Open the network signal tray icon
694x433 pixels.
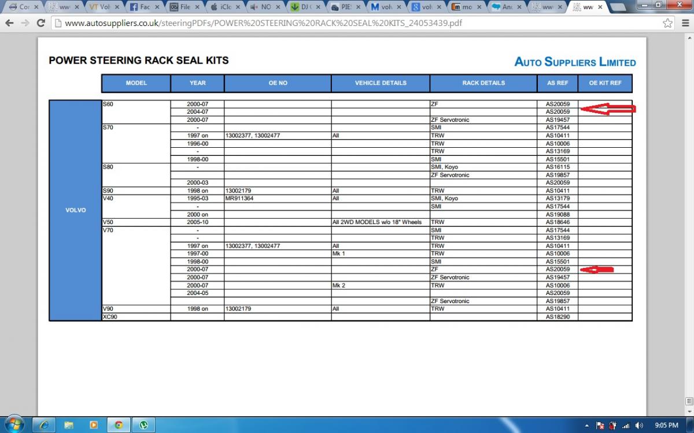[627, 425]
